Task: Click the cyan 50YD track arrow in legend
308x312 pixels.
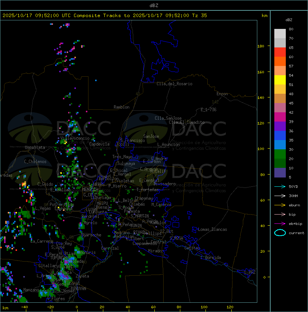Action: pos(280,186)
